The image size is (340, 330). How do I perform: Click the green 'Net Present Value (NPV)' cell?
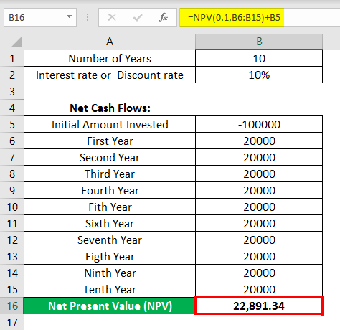[x=110, y=306]
